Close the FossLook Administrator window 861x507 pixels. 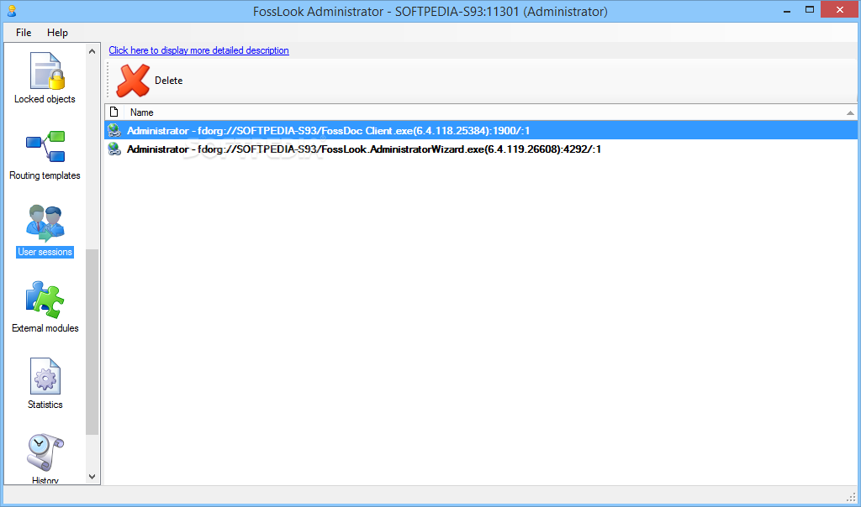[840, 10]
